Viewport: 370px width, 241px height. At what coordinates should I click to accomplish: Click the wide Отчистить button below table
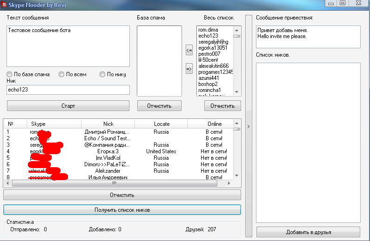[x=122, y=195]
